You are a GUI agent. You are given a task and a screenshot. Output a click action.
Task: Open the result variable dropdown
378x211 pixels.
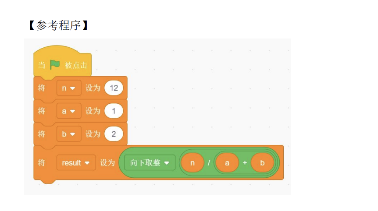pyautogui.click(x=76, y=163)
